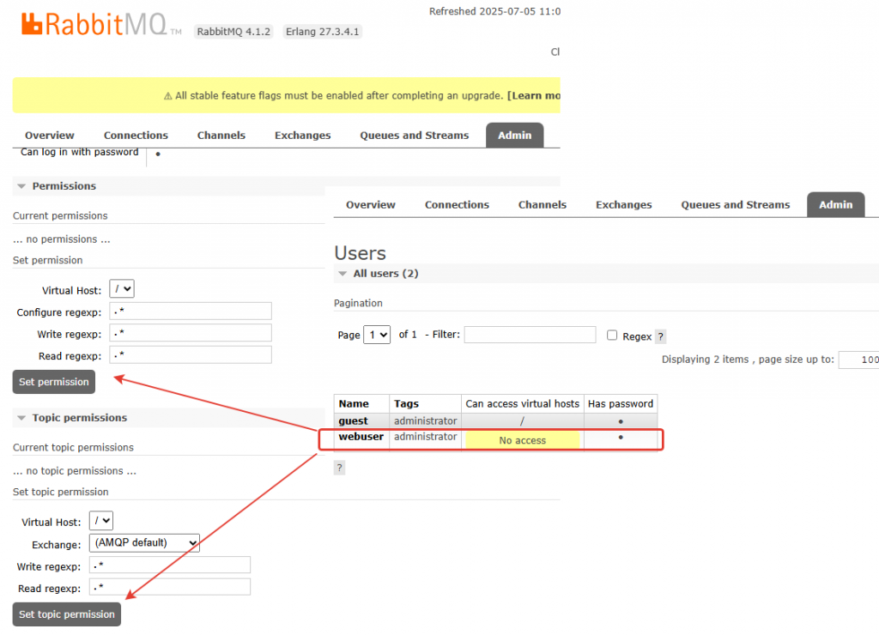
Task: Open Exchanges tab in left window
Action: tap(302, 135)
